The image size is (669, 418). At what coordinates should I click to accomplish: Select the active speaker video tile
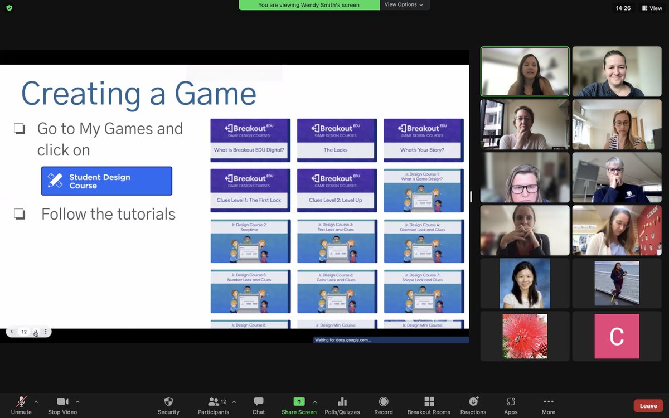(525, 71)
